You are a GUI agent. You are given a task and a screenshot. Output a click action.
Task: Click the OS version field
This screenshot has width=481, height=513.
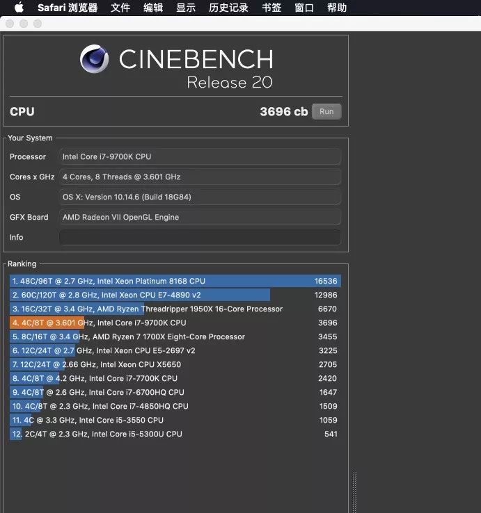(x=200, y=197)
